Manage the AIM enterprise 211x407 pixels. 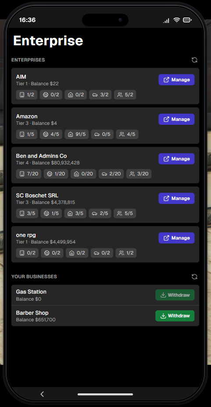point(176,80)
